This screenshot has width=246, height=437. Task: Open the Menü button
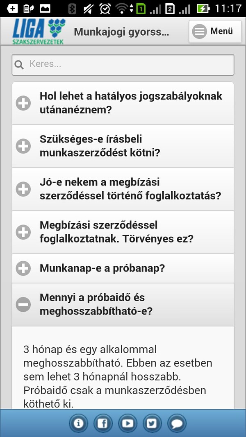tap(215, 31)
